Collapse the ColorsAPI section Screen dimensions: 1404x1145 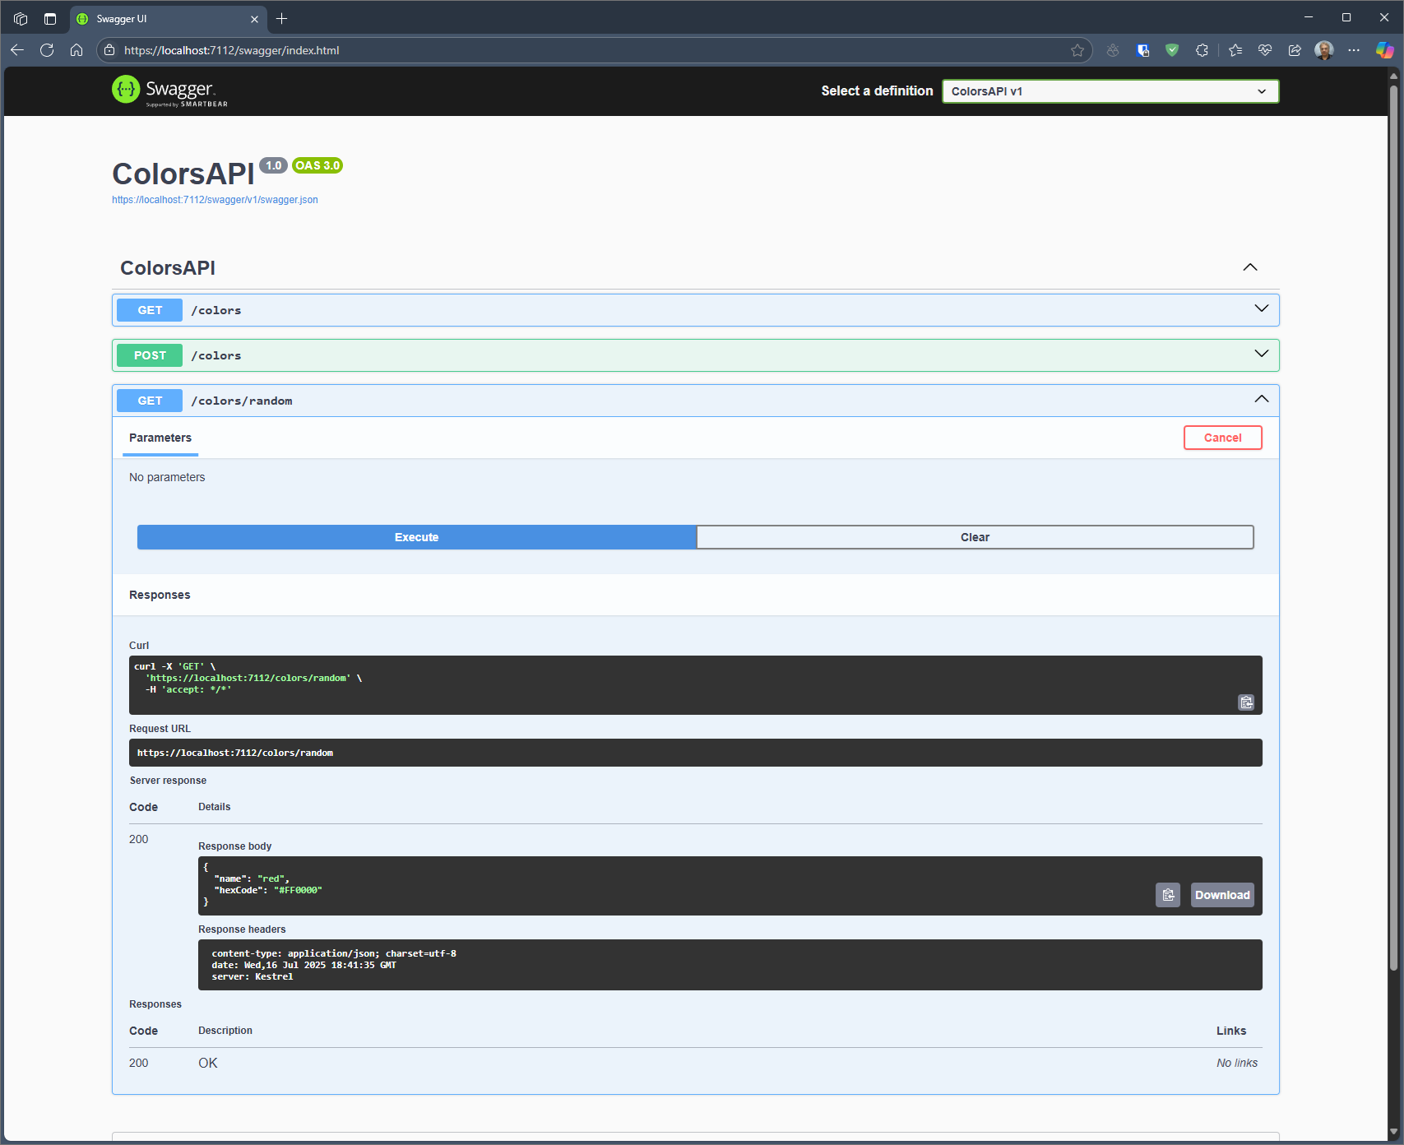pyautogui.click(x=1249, y=268)
